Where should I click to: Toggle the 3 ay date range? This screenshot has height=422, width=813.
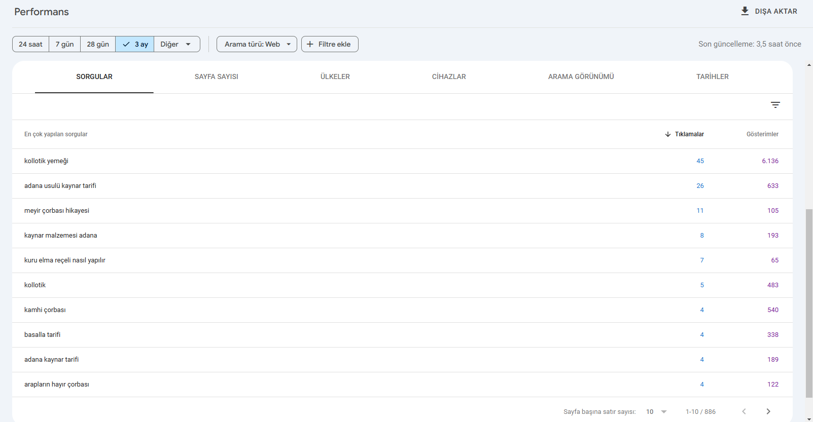click(135, 44)
